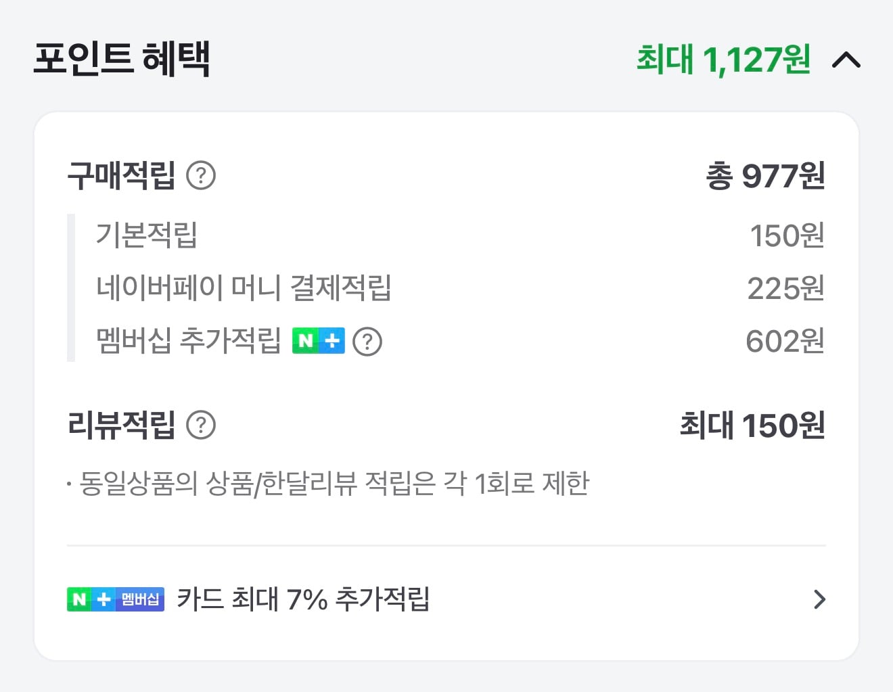Select the 최대 150원 review reward amount
Image resolution: width=893 pixels, height=692 pixels.
[x=752, y=425]
